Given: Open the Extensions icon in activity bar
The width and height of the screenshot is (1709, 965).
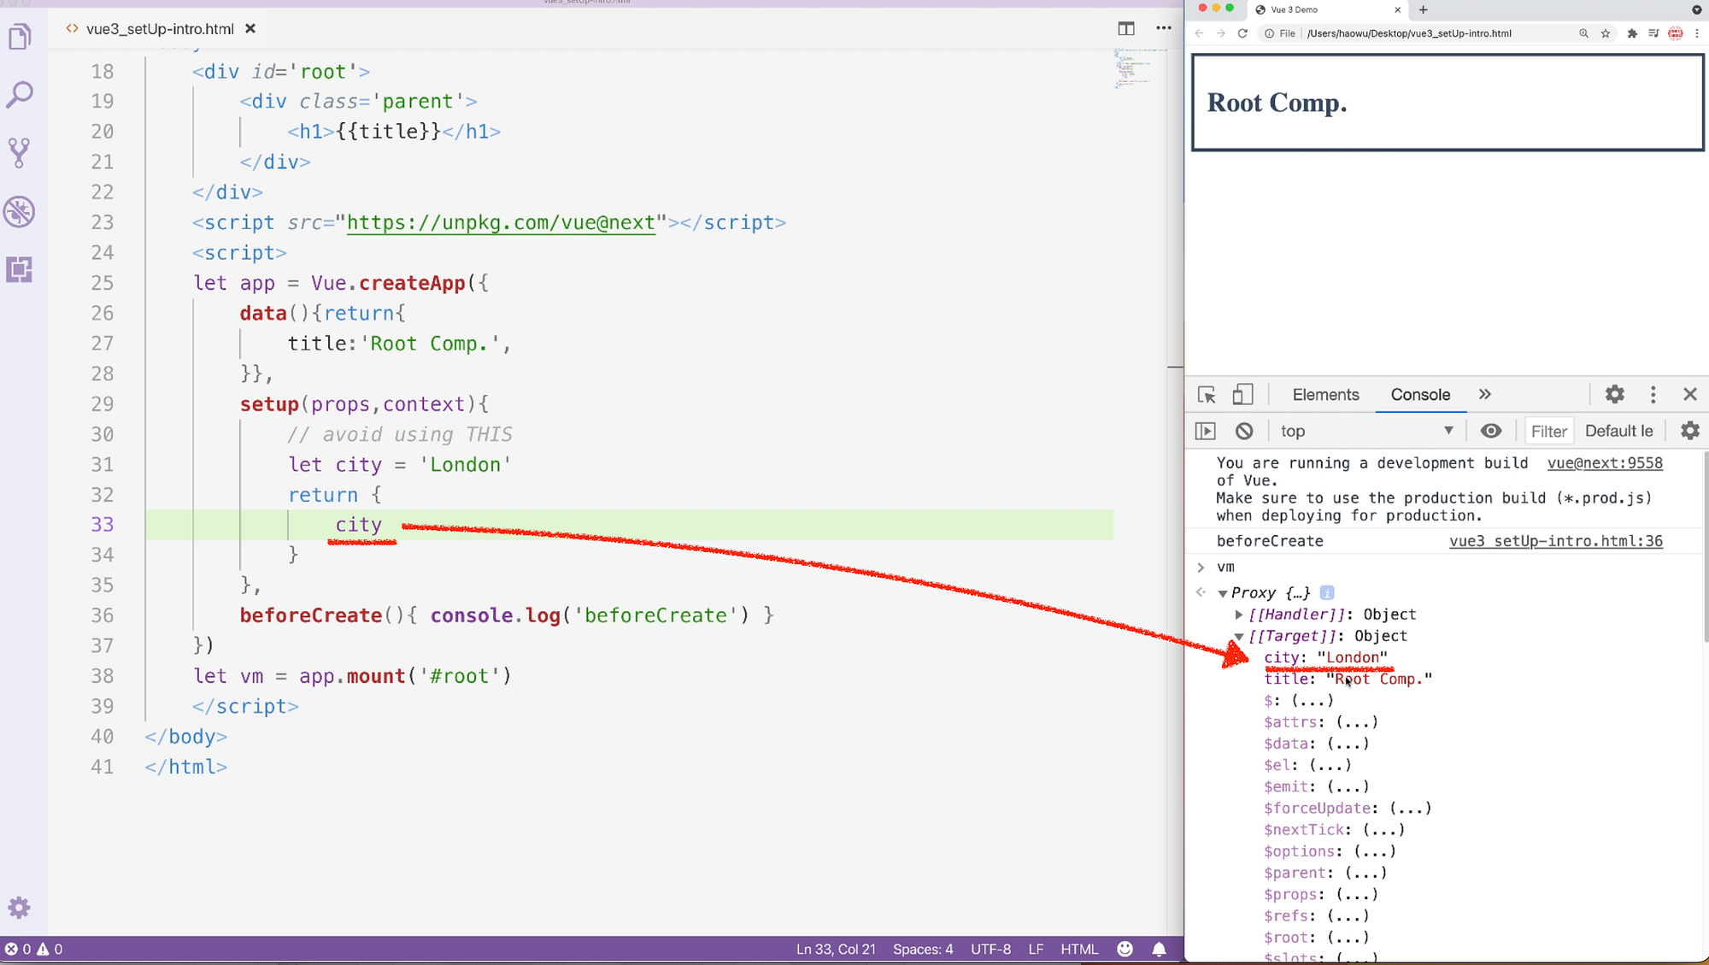Looking at the screenshot, I should pyautogui.click(x=20, y=270).
